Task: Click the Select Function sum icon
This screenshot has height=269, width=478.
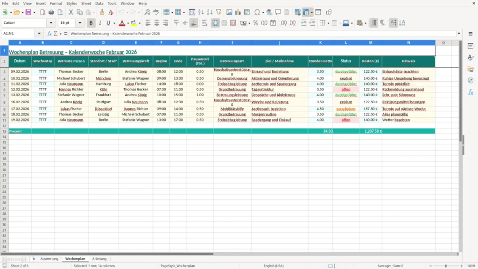Action: click(56, 34)
